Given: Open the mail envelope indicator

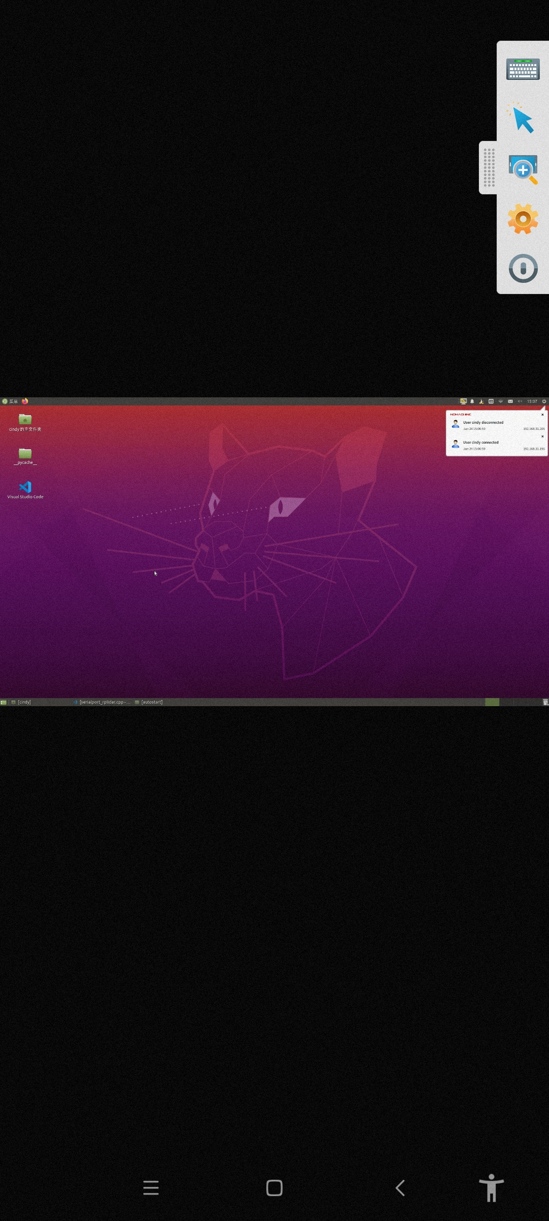Looking at the screenshot, I should pos(510,401).
